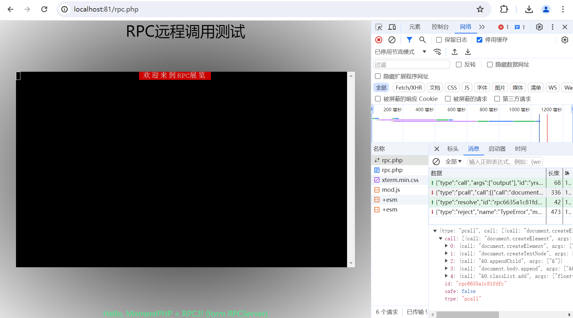
Task: Reload the rpc.php page
Action: click(44, 9)
